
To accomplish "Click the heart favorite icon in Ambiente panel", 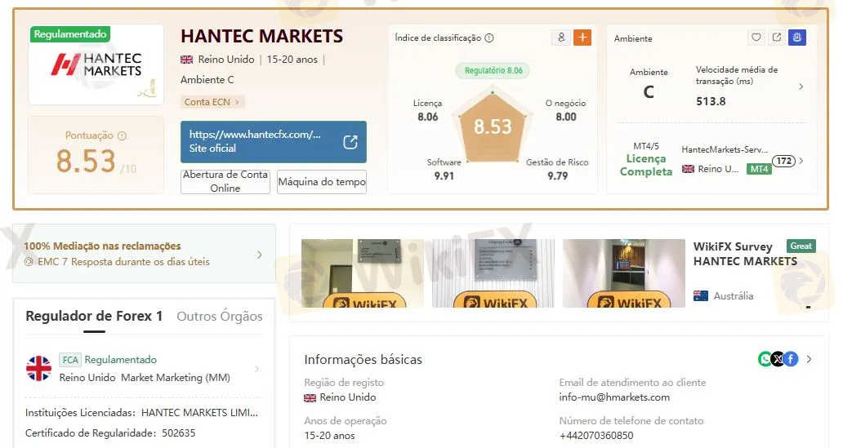I will pos(756,38).
